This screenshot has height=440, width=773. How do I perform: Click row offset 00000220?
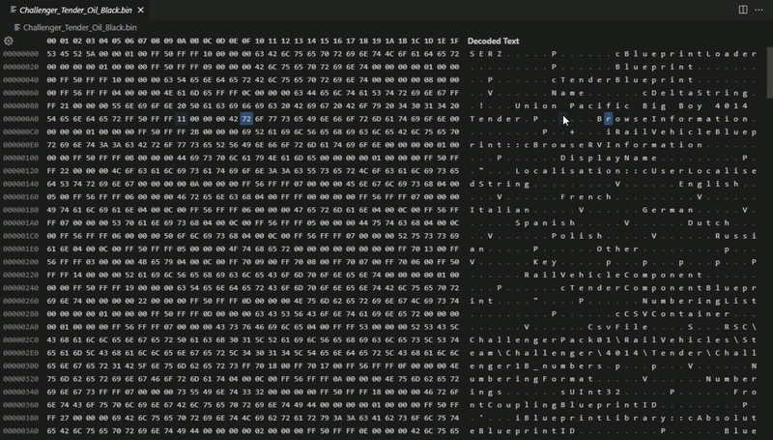[20, 275]
